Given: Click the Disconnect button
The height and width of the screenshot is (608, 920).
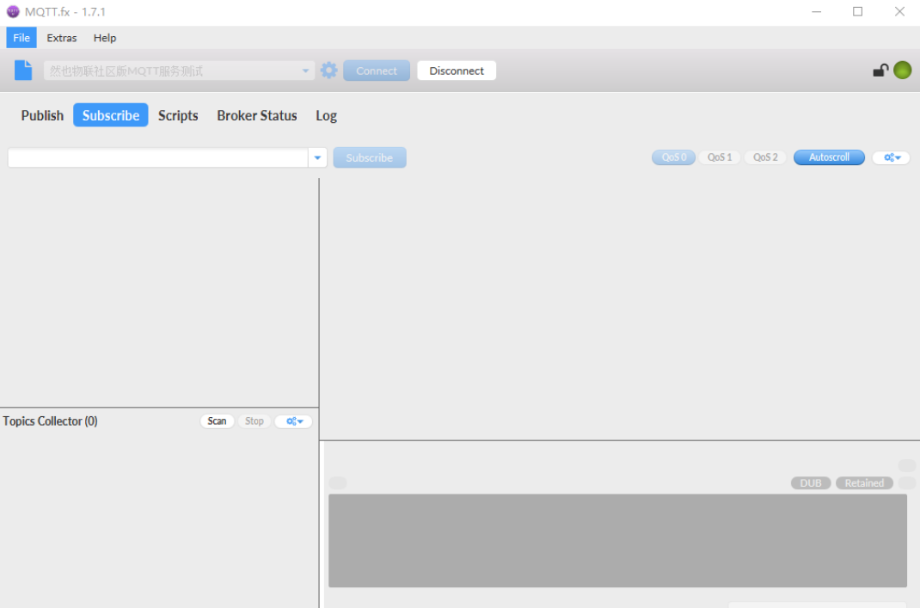Looking at the screenshot, I should click(457, 71).
